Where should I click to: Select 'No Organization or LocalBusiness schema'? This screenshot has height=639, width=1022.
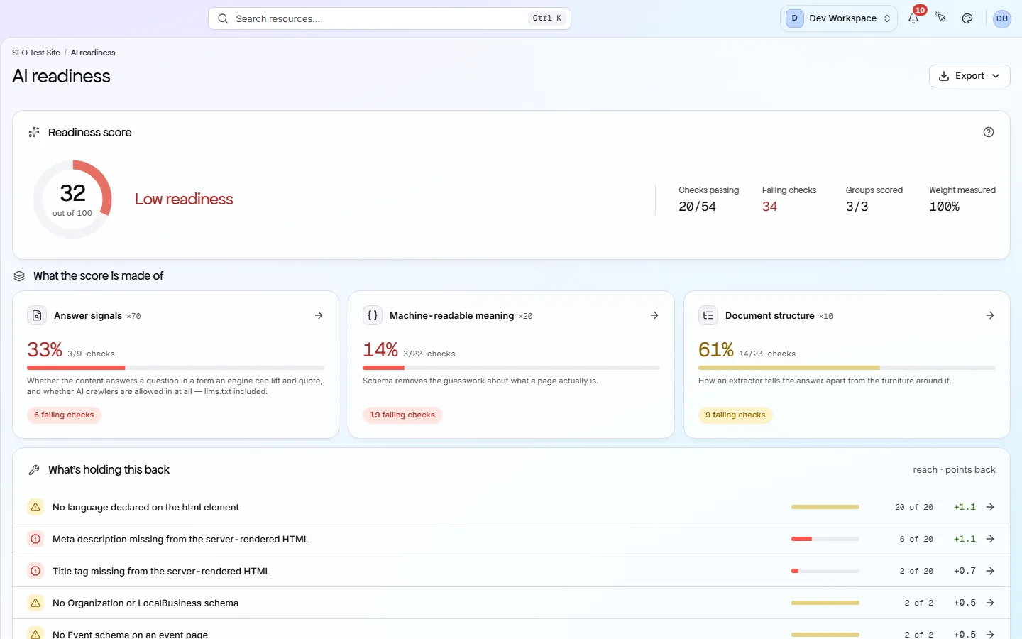tap(145, 603)
